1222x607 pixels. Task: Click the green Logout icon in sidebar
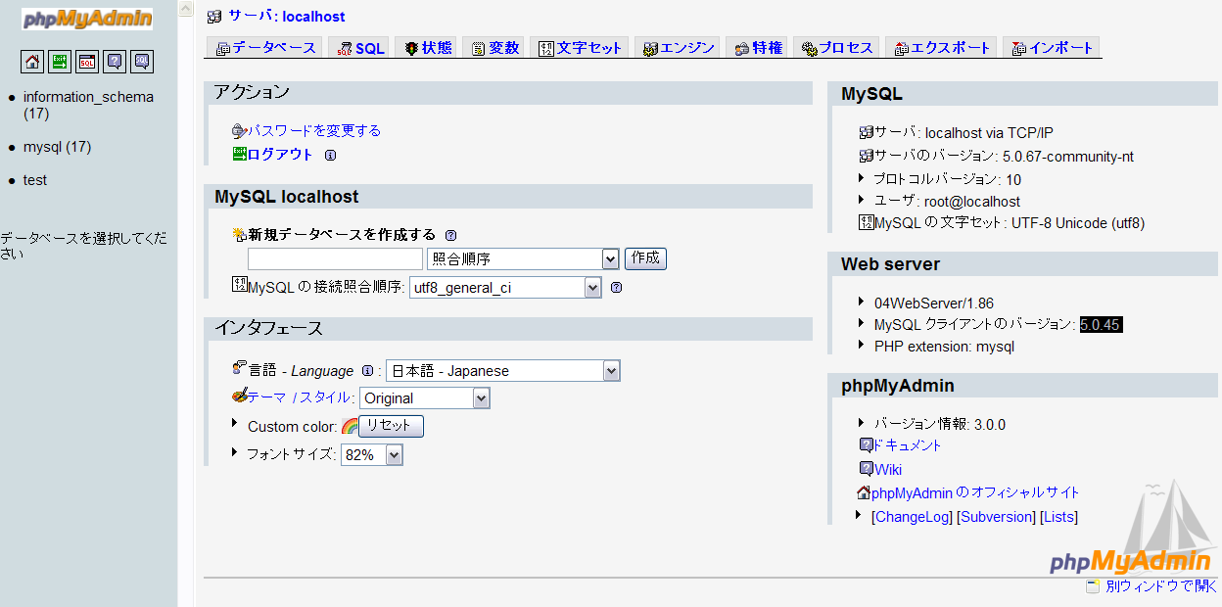click(60, 62)
